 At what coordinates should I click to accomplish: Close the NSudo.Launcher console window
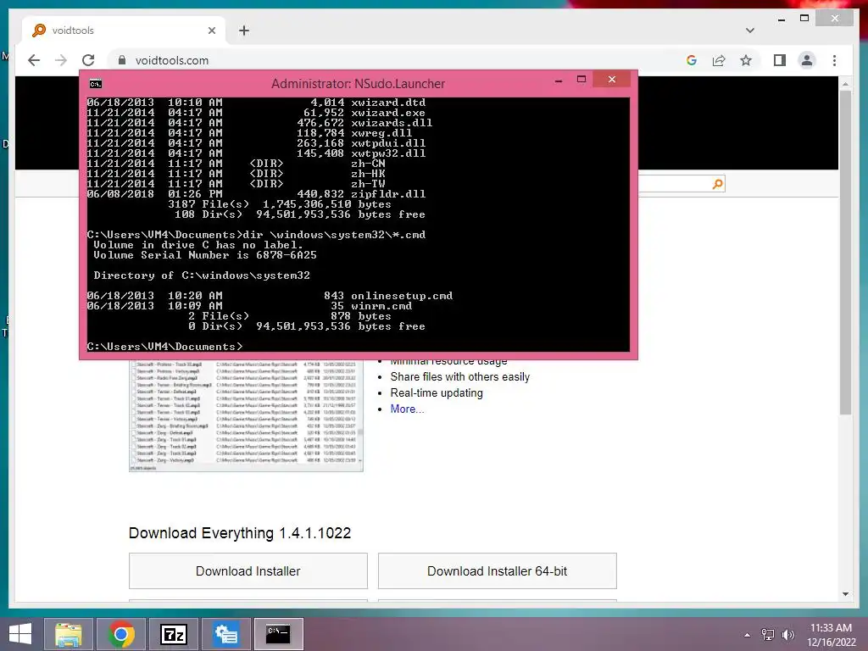pos(612,80)
